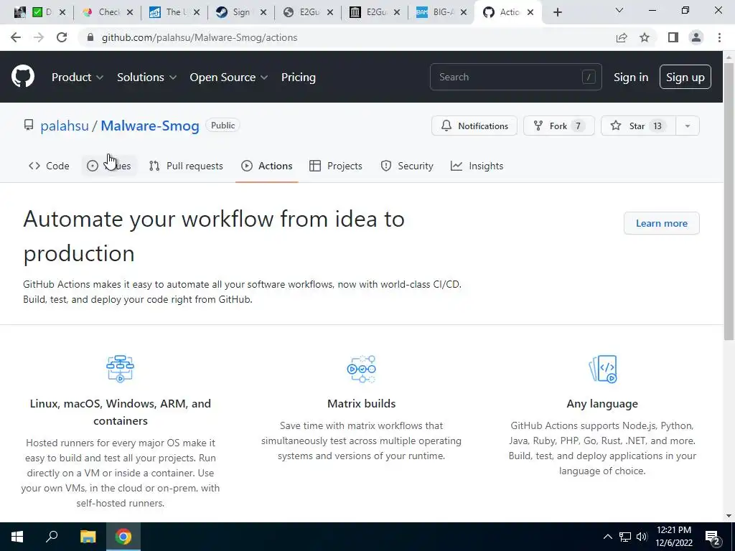Expand the Open Source menu
The width and height of the screenshot is (735, 551).
pos(229,77)
